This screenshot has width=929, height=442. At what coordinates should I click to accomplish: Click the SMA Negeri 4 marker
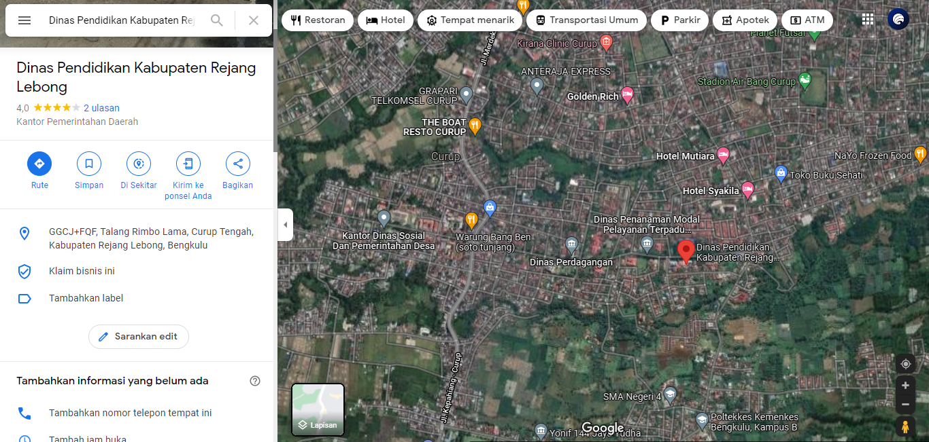click(x=670, y=396)
